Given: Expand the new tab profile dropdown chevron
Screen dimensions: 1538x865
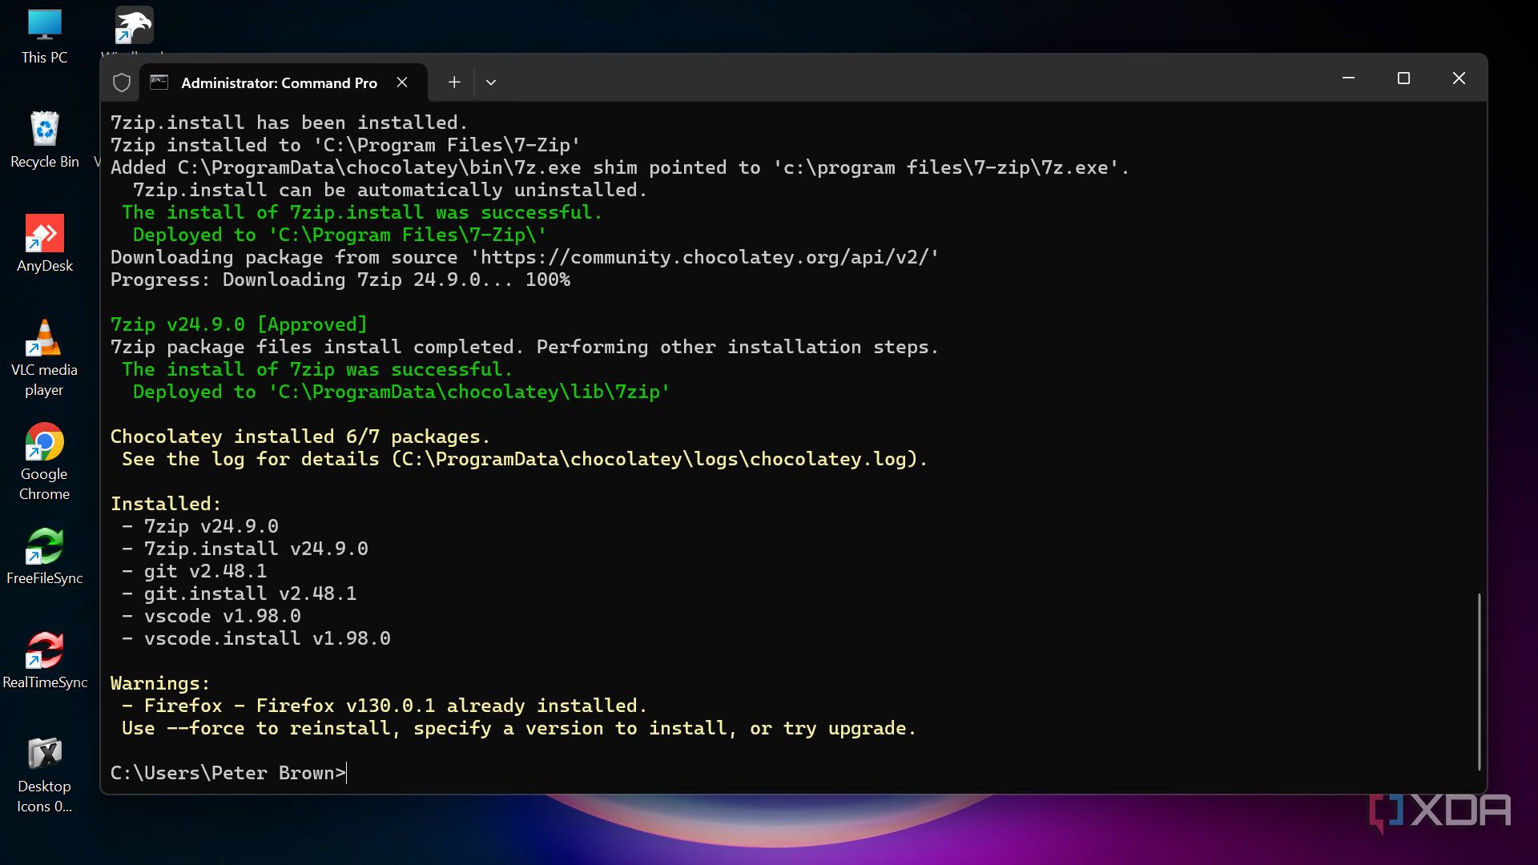Looking at the screenshot, I should point(491,82).
